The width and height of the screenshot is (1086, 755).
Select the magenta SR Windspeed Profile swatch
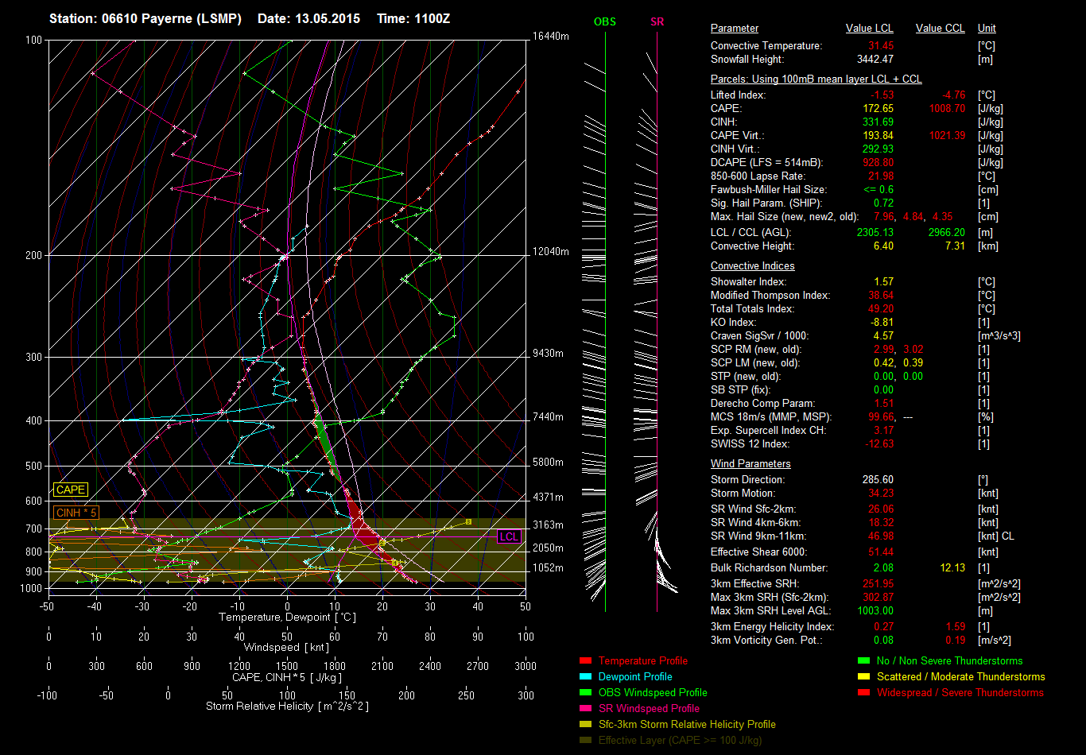click(585, 709)
